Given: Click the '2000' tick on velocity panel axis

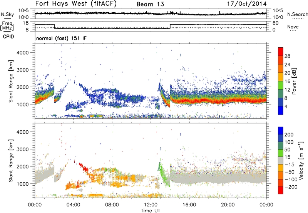Looking at the screenshot, I should 23,166.
